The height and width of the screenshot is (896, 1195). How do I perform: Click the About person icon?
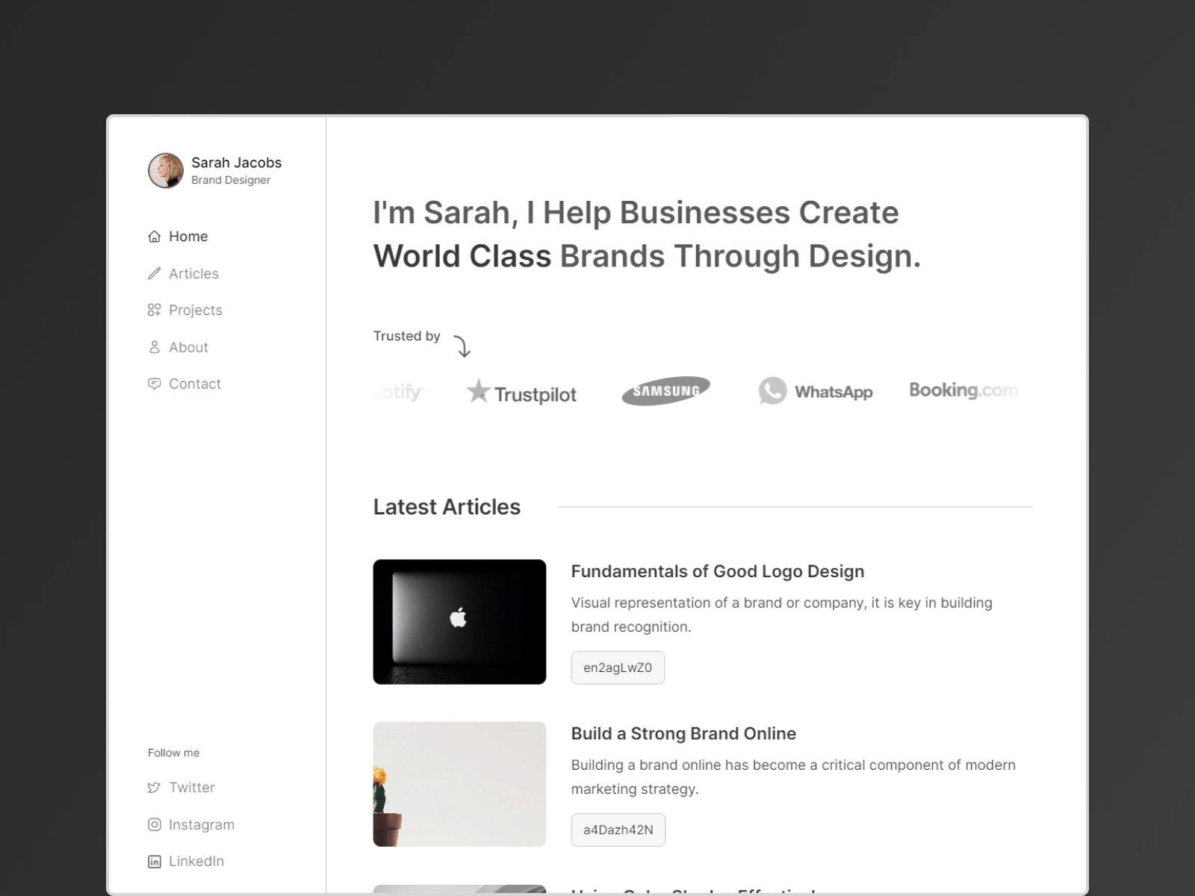click(155, 347)
